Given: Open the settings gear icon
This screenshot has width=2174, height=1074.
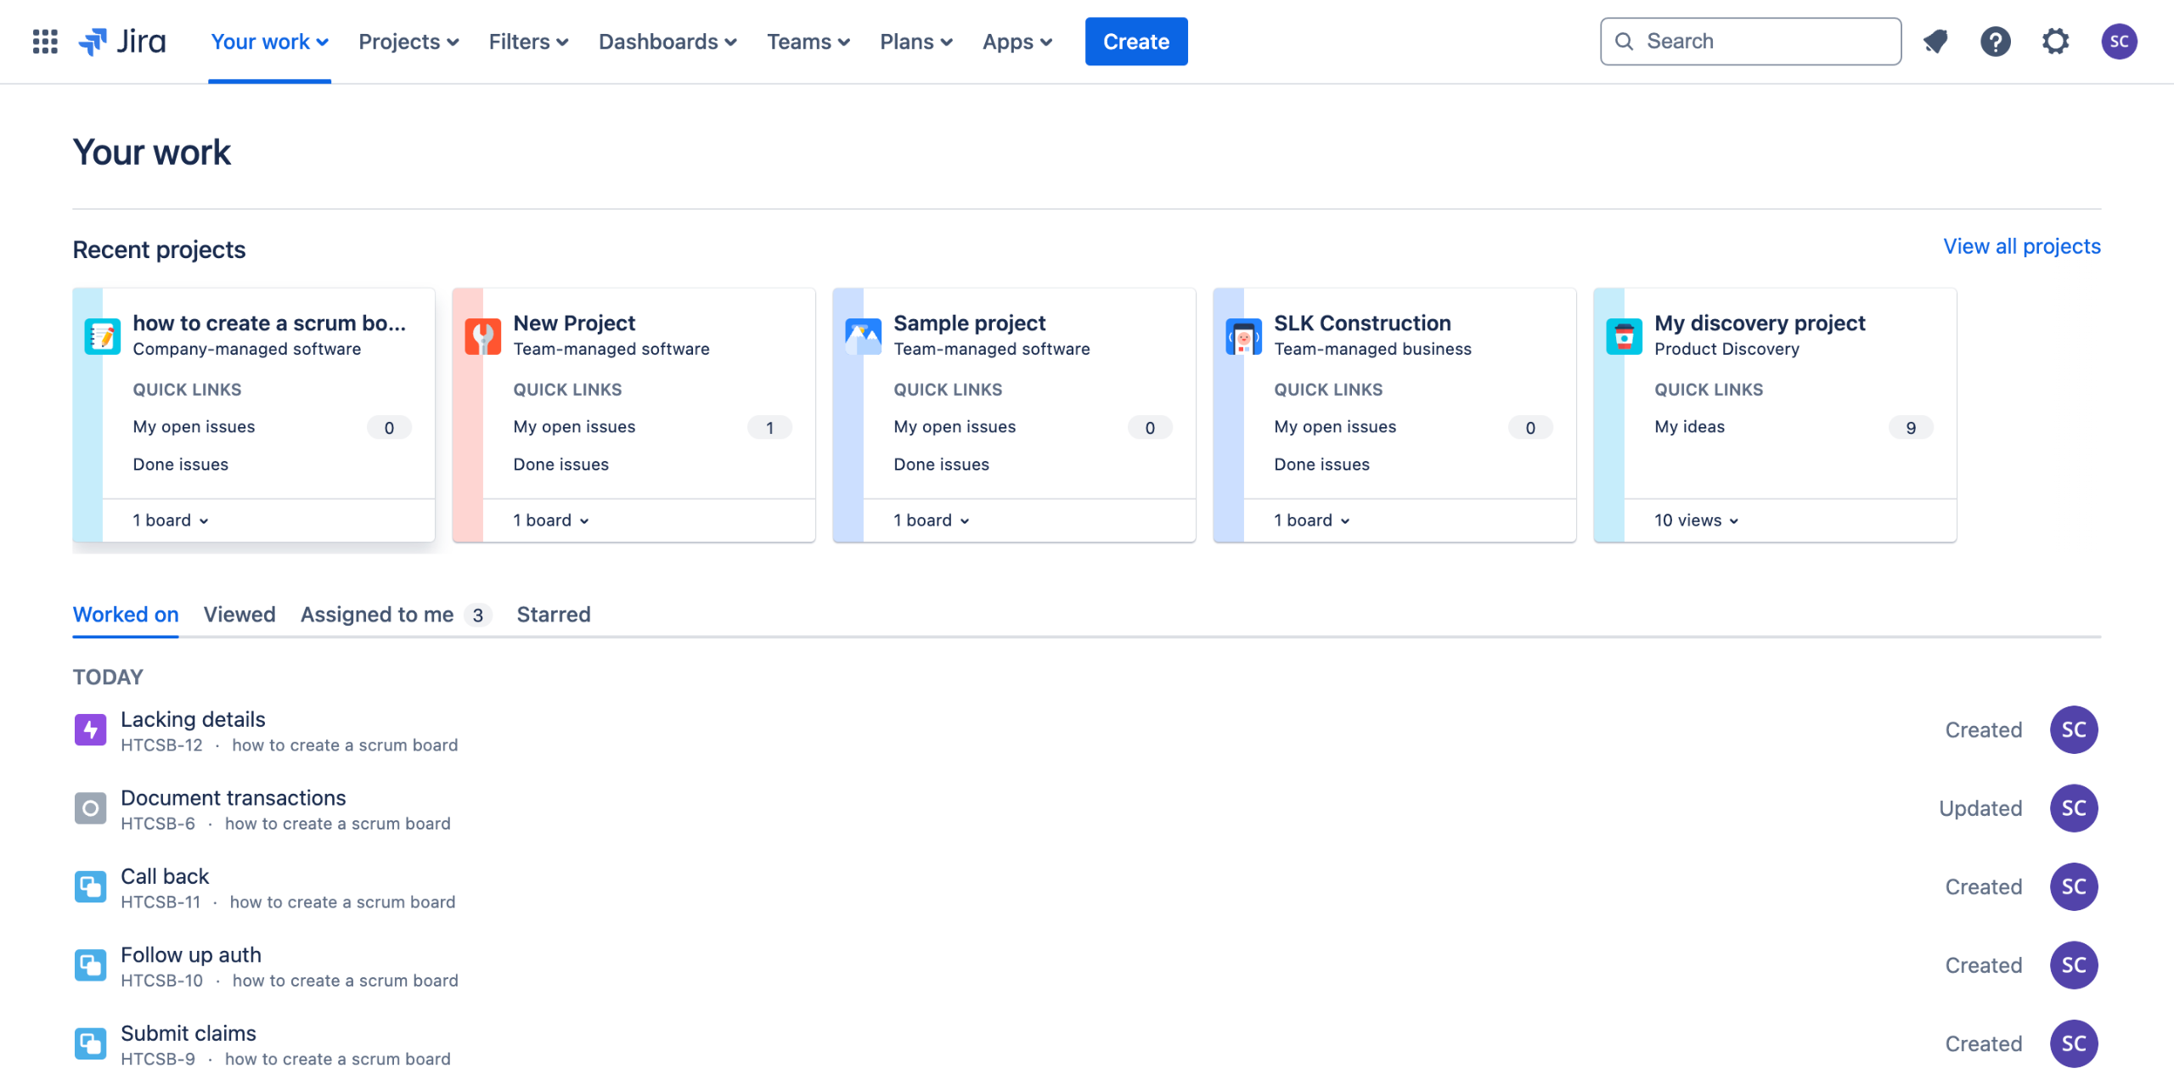Looking at the screenshot, I should pyautogui.click(x=2055, y=41).
